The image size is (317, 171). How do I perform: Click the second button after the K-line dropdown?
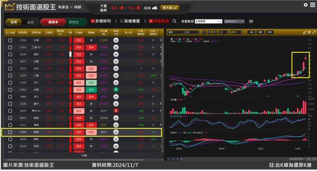coord(260,32)
